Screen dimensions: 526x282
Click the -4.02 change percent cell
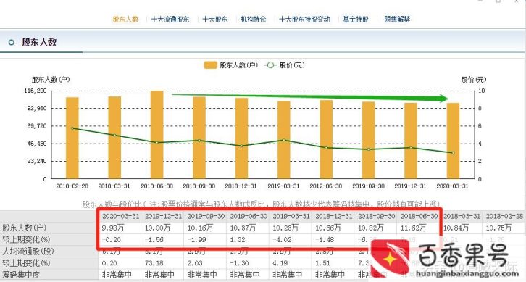282,240
